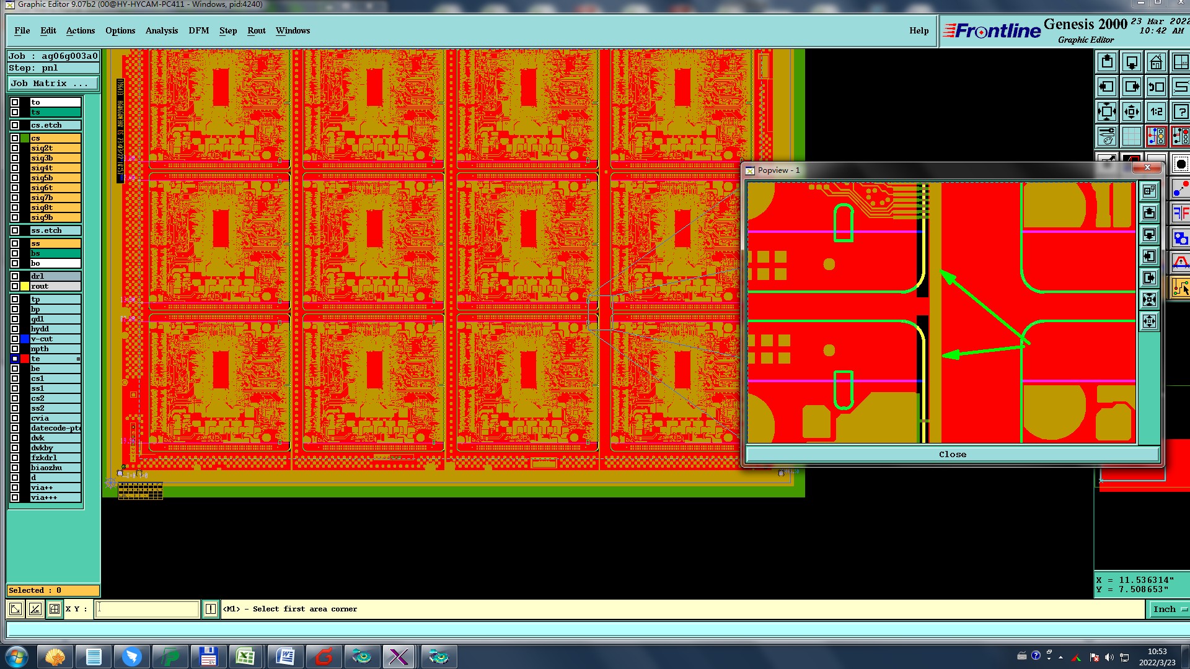Click the move feature red-blue dots icon
The height and width of the screenshot is (669, 1190).
pos(1181,188)
